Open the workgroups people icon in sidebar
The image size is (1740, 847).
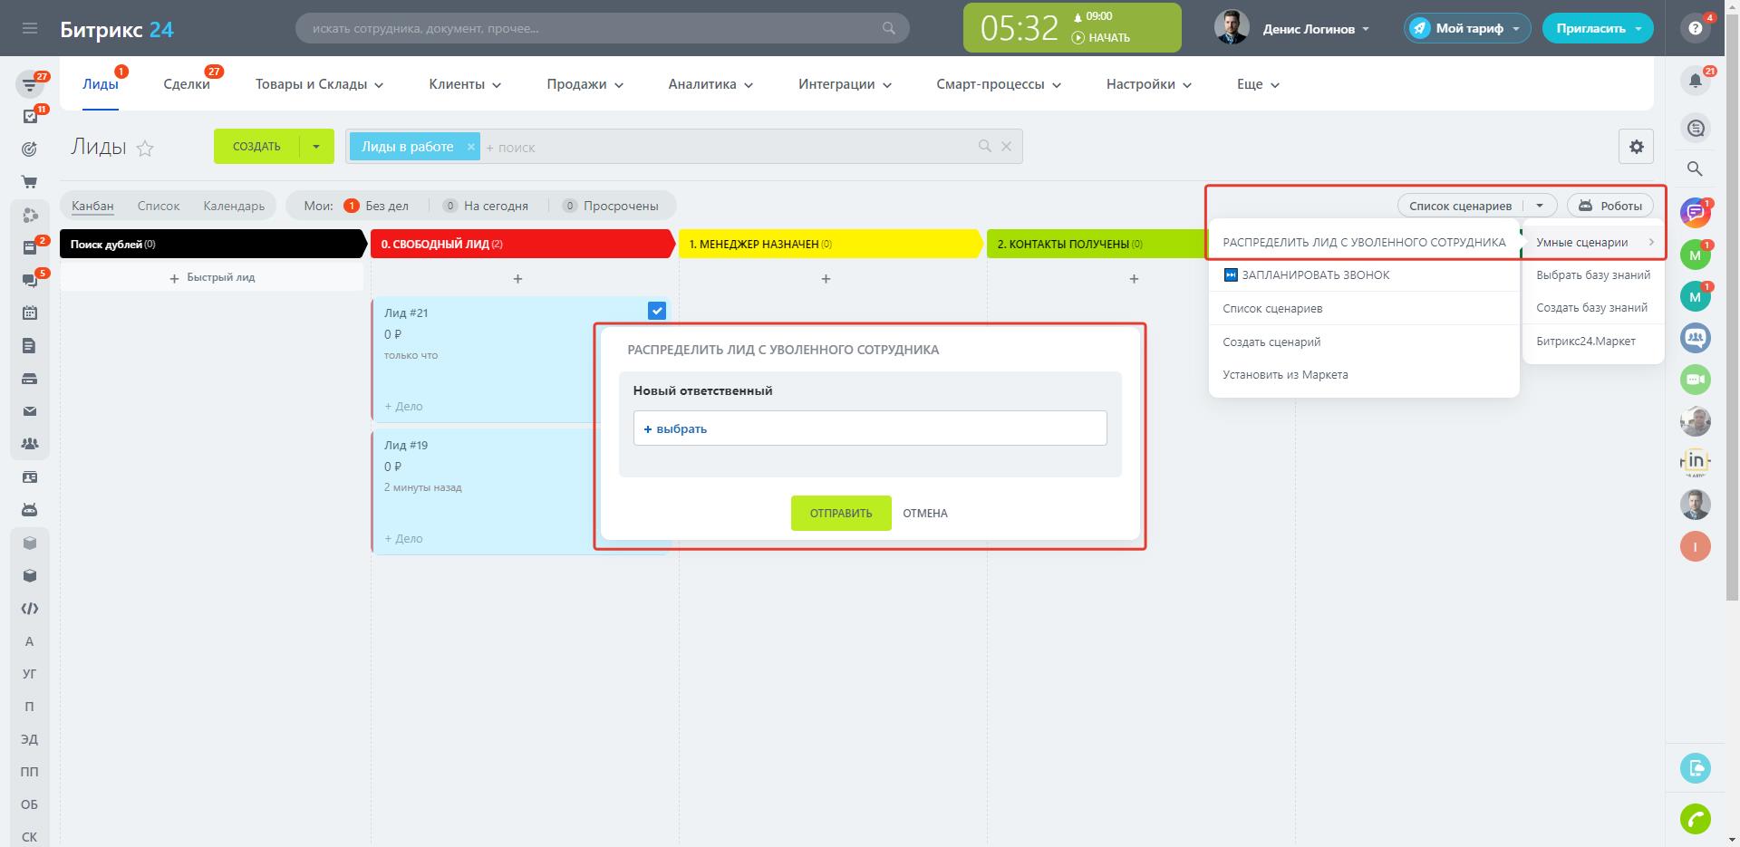29,444
